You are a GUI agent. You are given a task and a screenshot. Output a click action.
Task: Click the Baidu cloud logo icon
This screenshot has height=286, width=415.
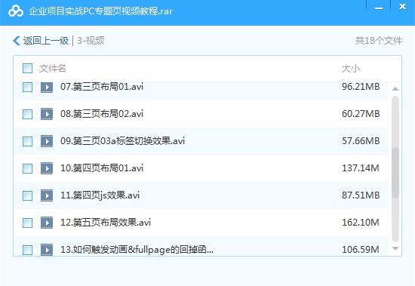[16, 11]
